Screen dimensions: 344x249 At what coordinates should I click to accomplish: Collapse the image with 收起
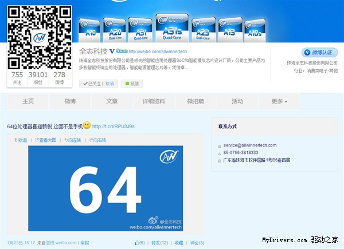[x=21, y=140]
